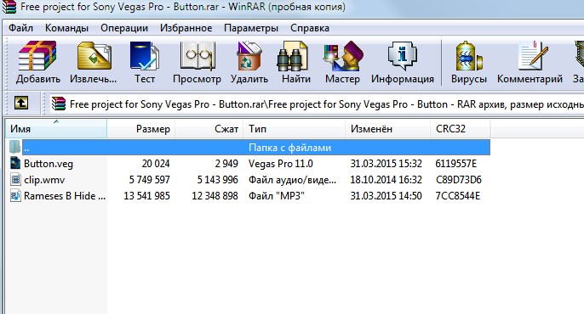Image resolution: width=584 pixels, height=314 pixels.
Task: Click the date 31.03.2015 15:32
Action: tap(386, 164)
